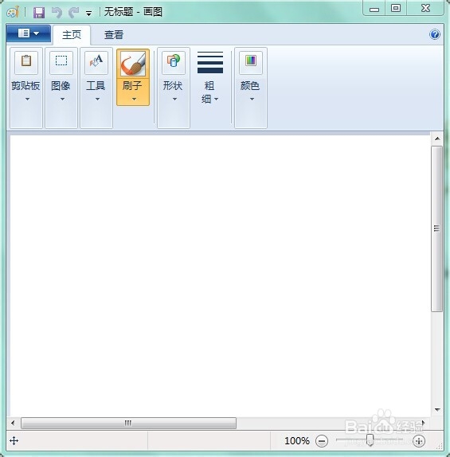Redo the last undone action

(73, 13)
